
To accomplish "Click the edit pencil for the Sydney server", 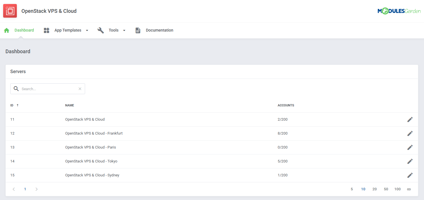I will coord(410,175).
